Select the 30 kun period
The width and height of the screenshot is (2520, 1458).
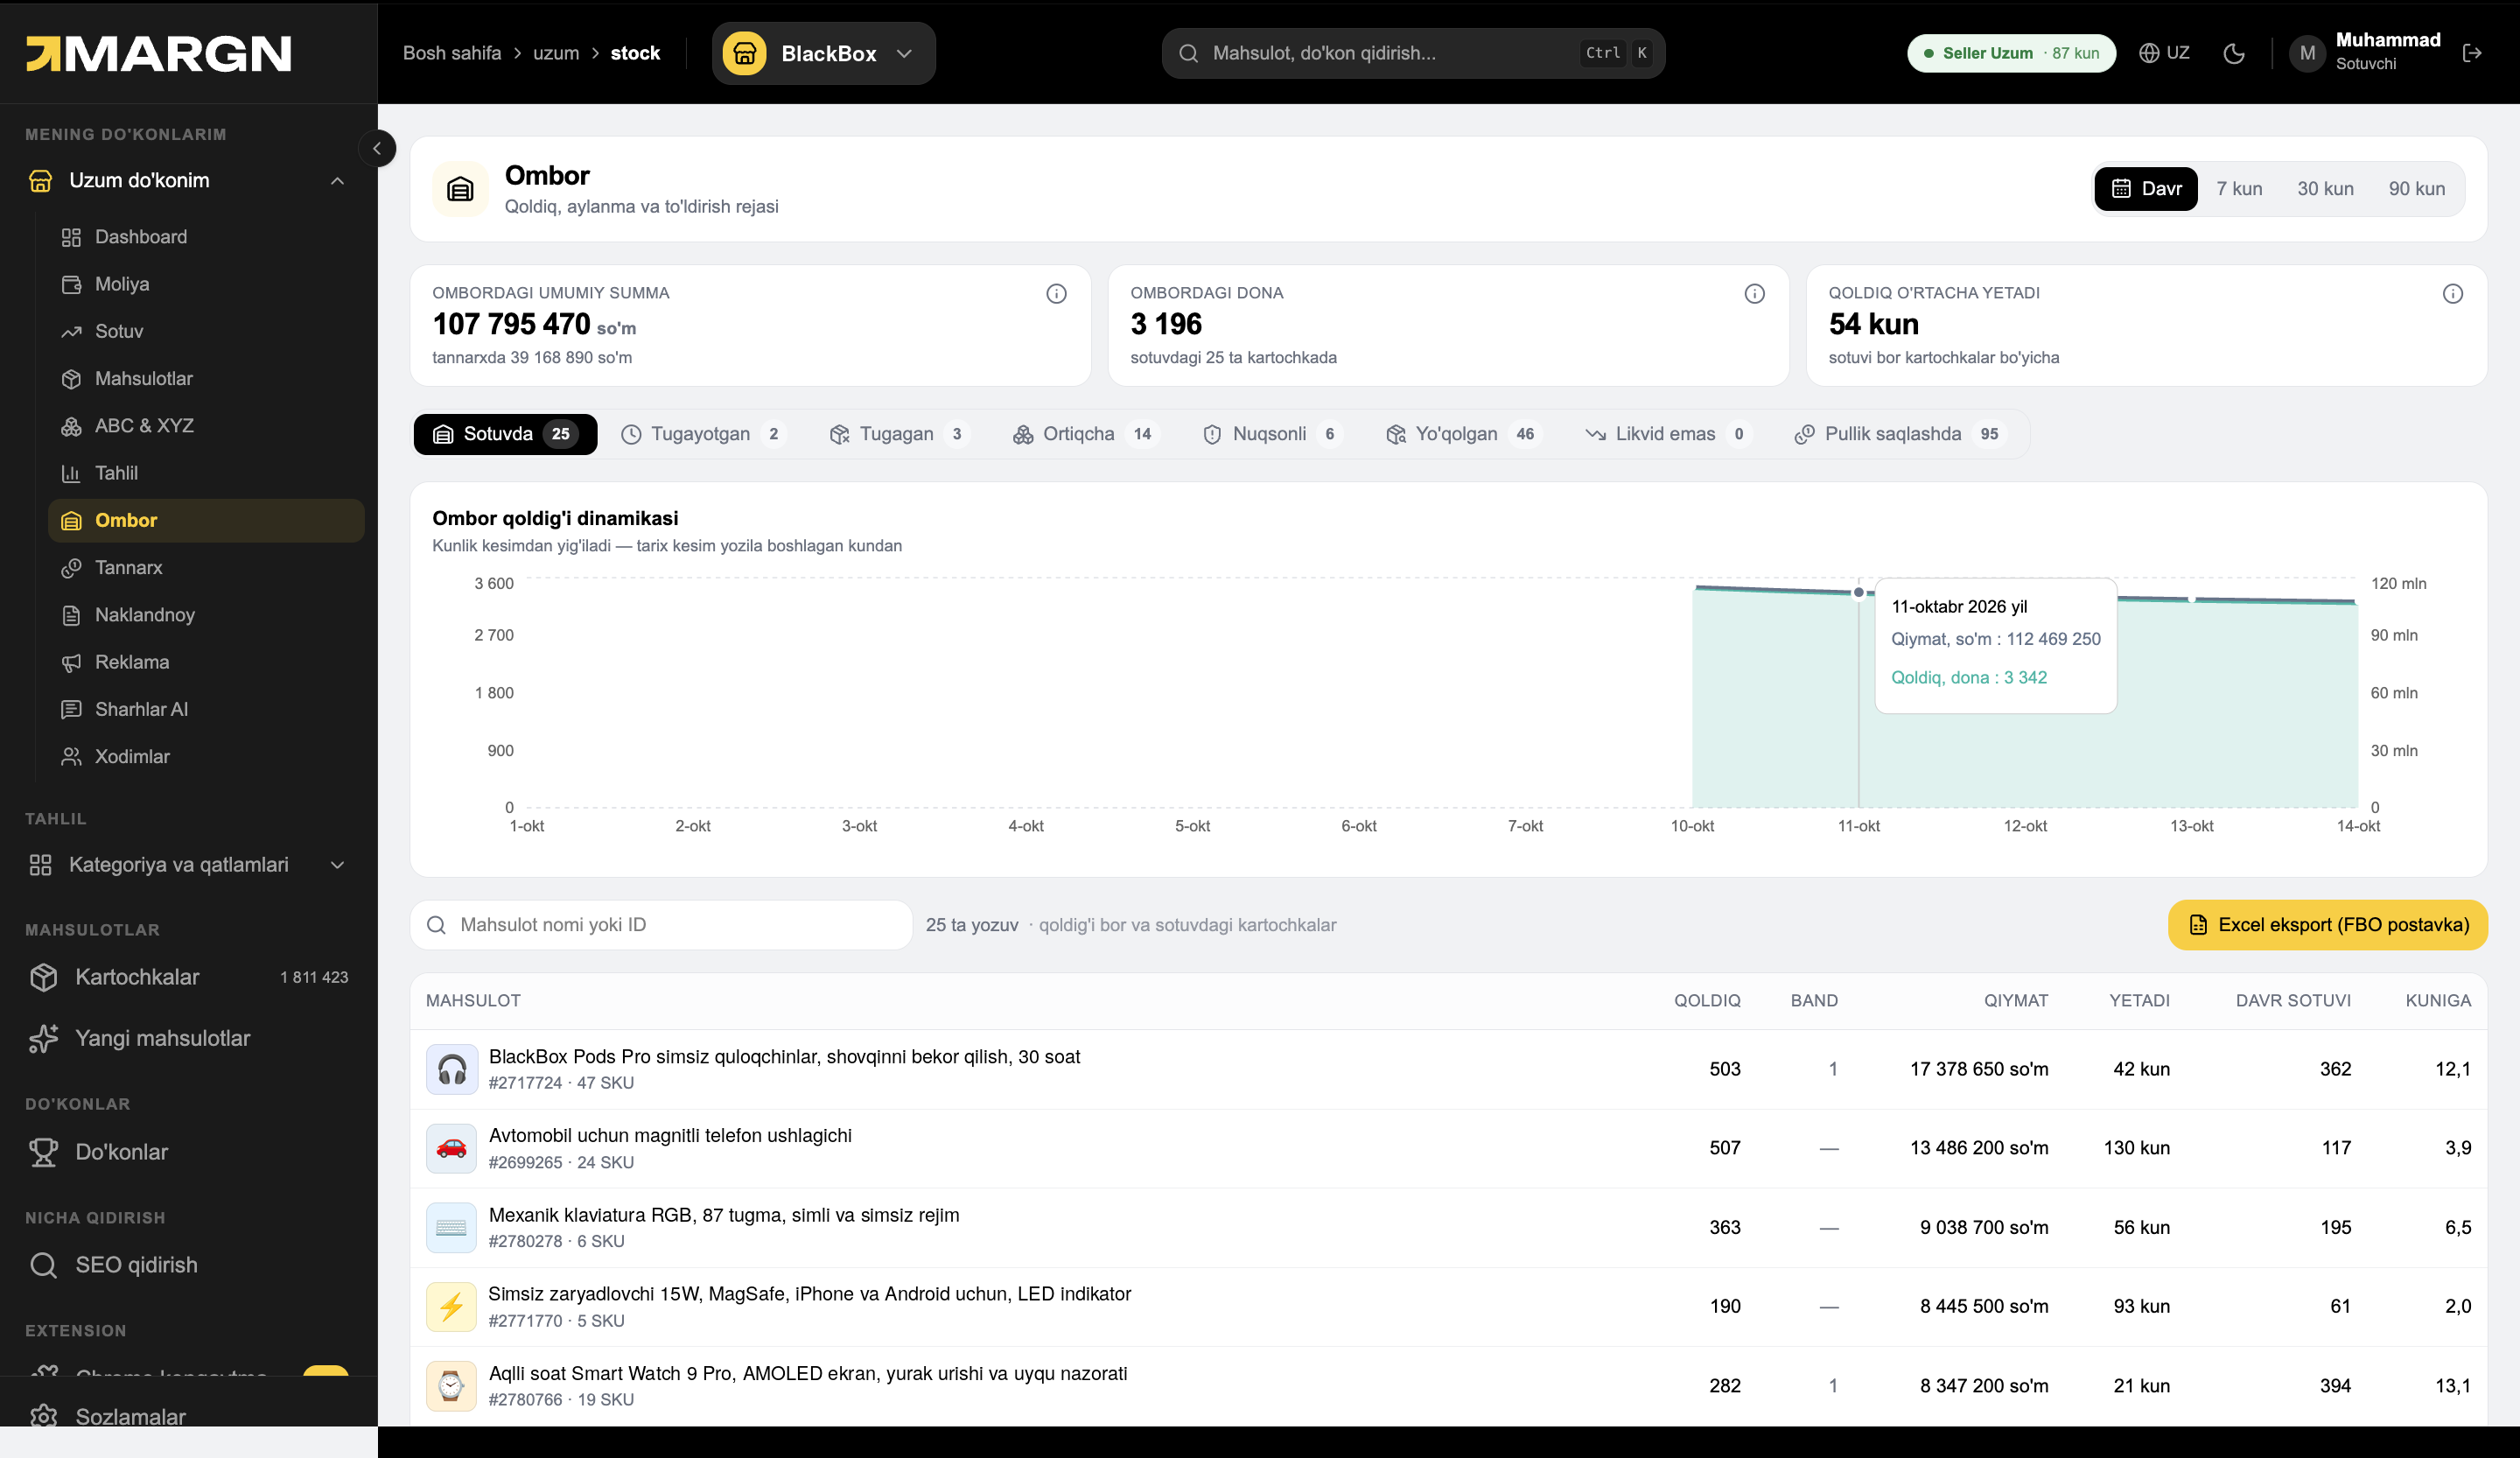coord(2325,189)
